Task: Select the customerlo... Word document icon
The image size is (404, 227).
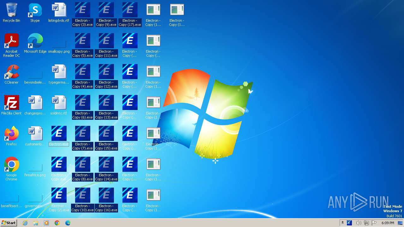Action: pos(35,136)
